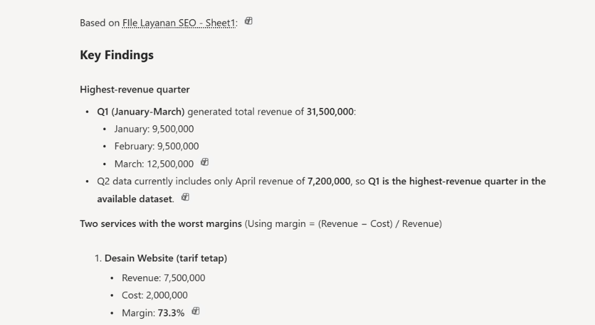The image size is (595, 325).
Task: Click 'Desain Website (tarif tetap)' list item
Action: point(166,258)
